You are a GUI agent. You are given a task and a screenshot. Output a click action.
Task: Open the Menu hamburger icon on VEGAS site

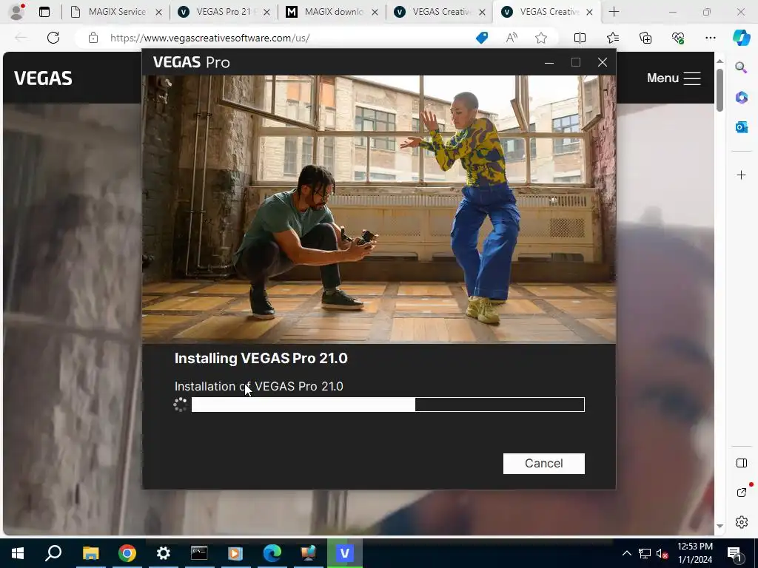tap(692, 78)
